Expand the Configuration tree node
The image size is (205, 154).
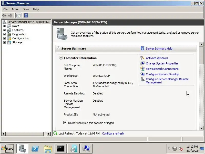click(x=4, y=38)
